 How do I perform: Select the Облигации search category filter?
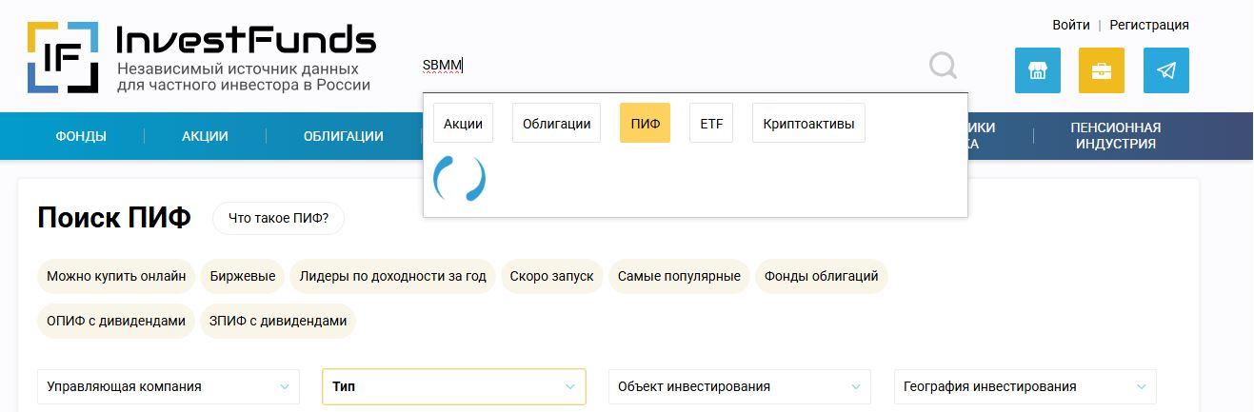pos(556,124)
